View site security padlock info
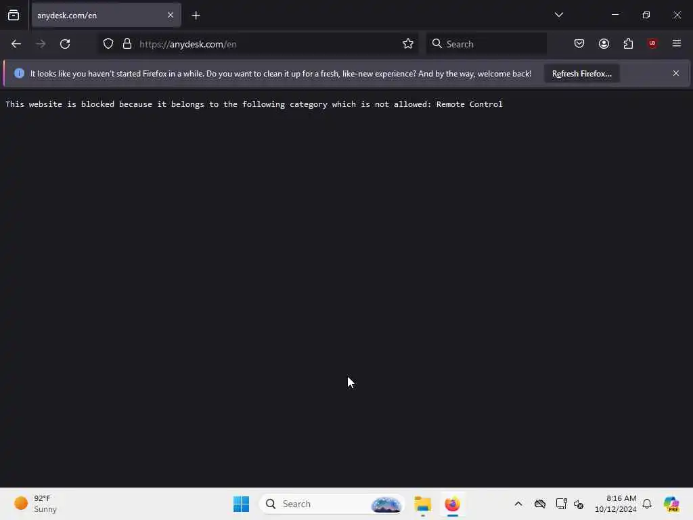 coord(127,44)
